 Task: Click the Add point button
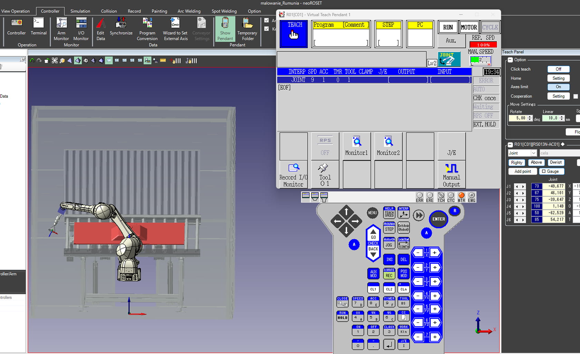point(522,171)
